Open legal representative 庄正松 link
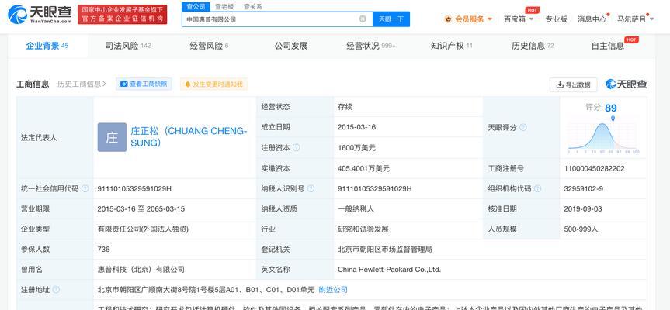The height and width of the screenshot is (310, 670). 189,137
